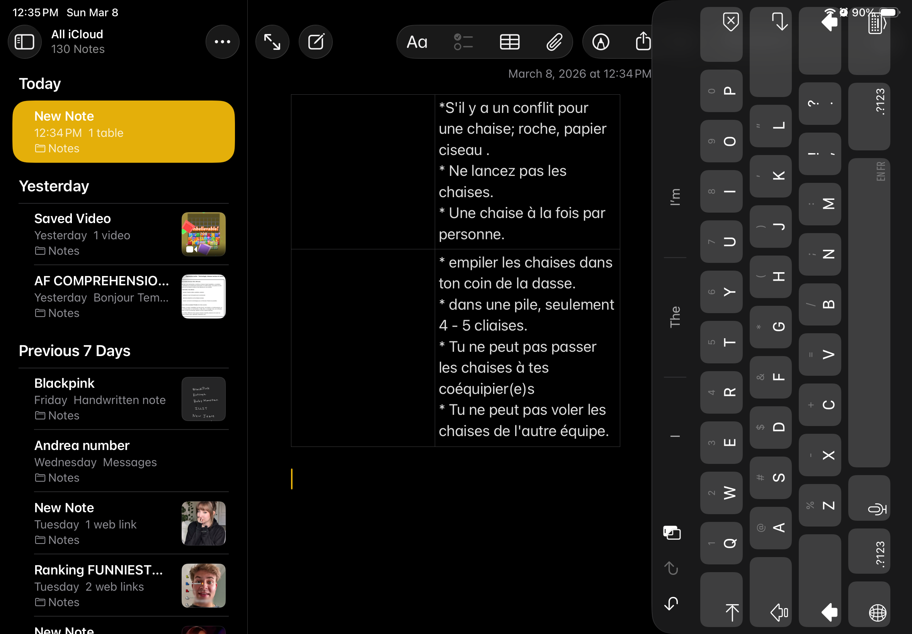Insert a checklist in the note
The height and width of the screenshot is (634, 912).
(463, 42)
